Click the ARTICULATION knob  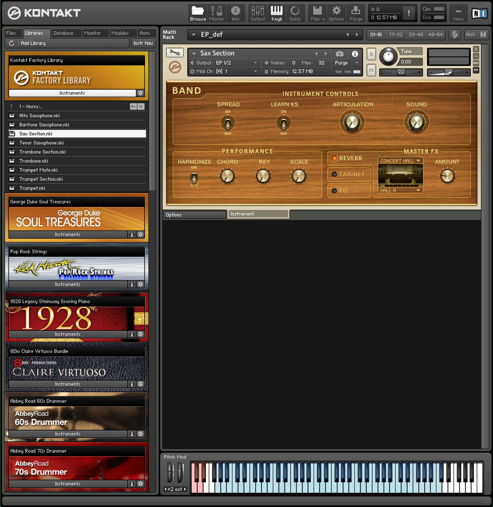tap(352, 122)
